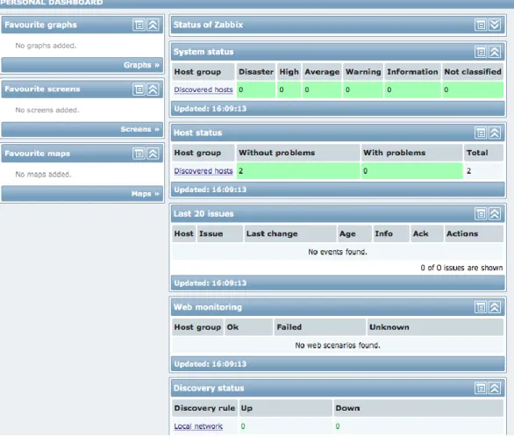Open Host status widget menu icon
Viewport: 514px width, 437px height.
pos(481,133)
